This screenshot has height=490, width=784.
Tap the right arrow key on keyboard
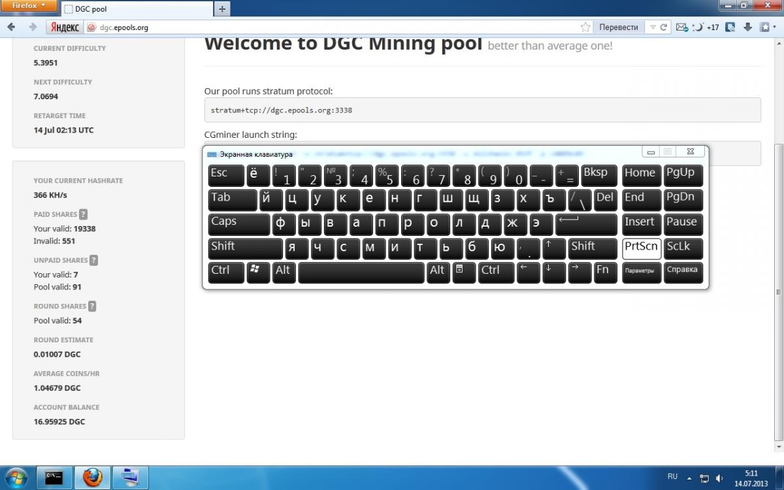580,272
